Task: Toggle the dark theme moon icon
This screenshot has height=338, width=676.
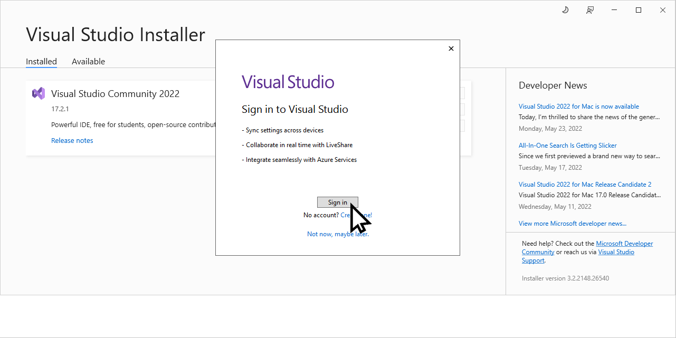Action: coord(565,10)
